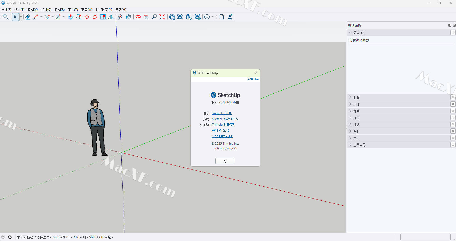Open the 文件(F) menu
The height and width of the screenshot is (241, 456).
point(6,10)
